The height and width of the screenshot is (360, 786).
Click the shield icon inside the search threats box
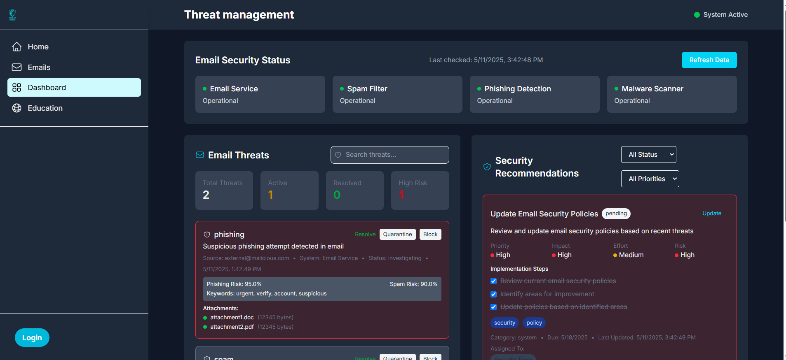(338, 155)
